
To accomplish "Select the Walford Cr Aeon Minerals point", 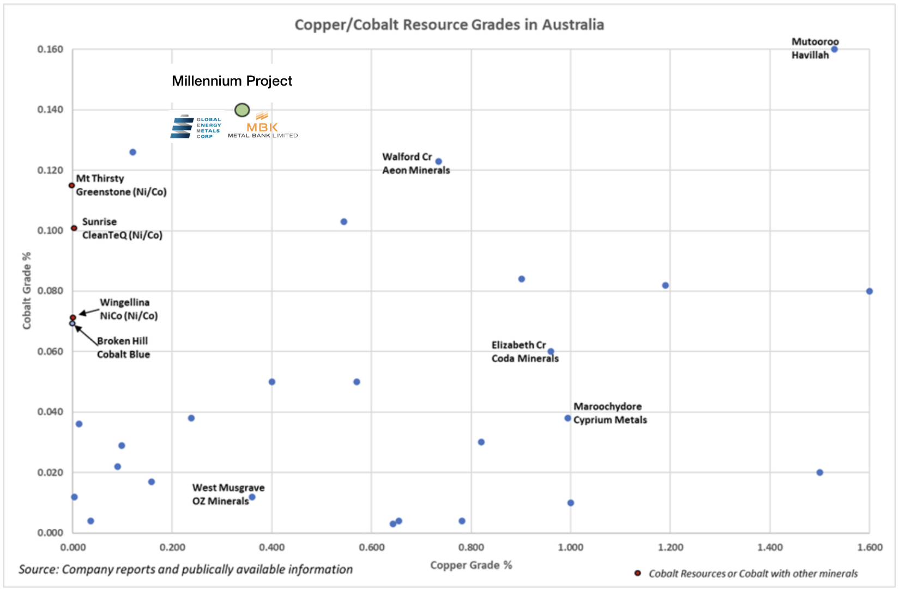I will [x=438, y=161].
